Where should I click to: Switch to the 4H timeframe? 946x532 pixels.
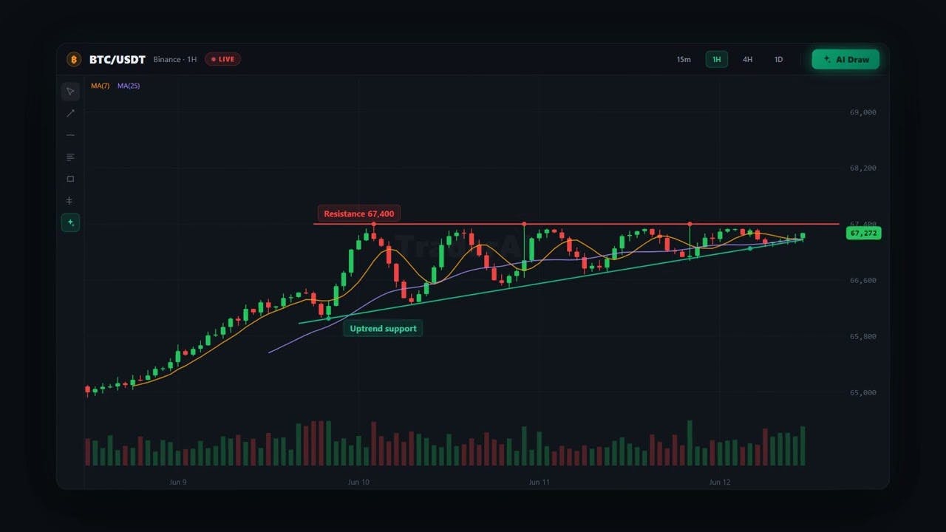(747, 59)
